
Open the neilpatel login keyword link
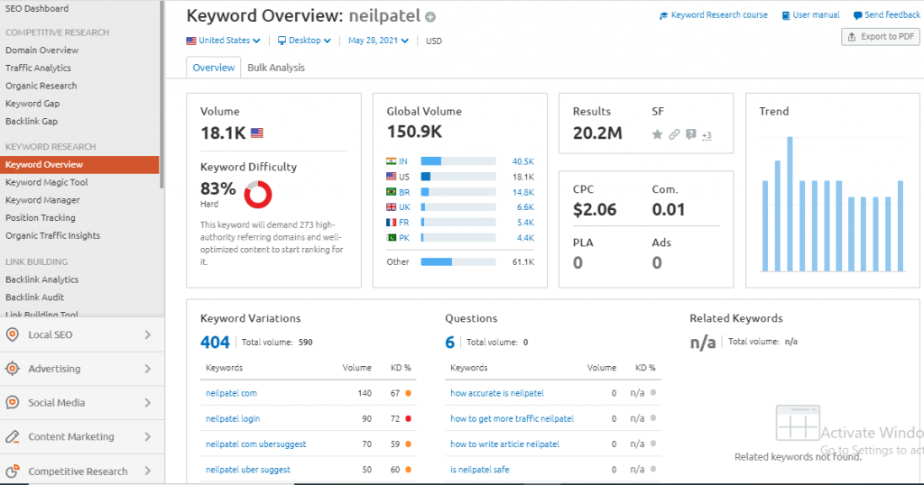coord(233,418)
